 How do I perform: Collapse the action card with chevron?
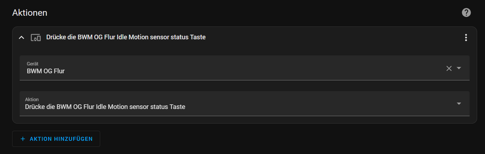21,38
